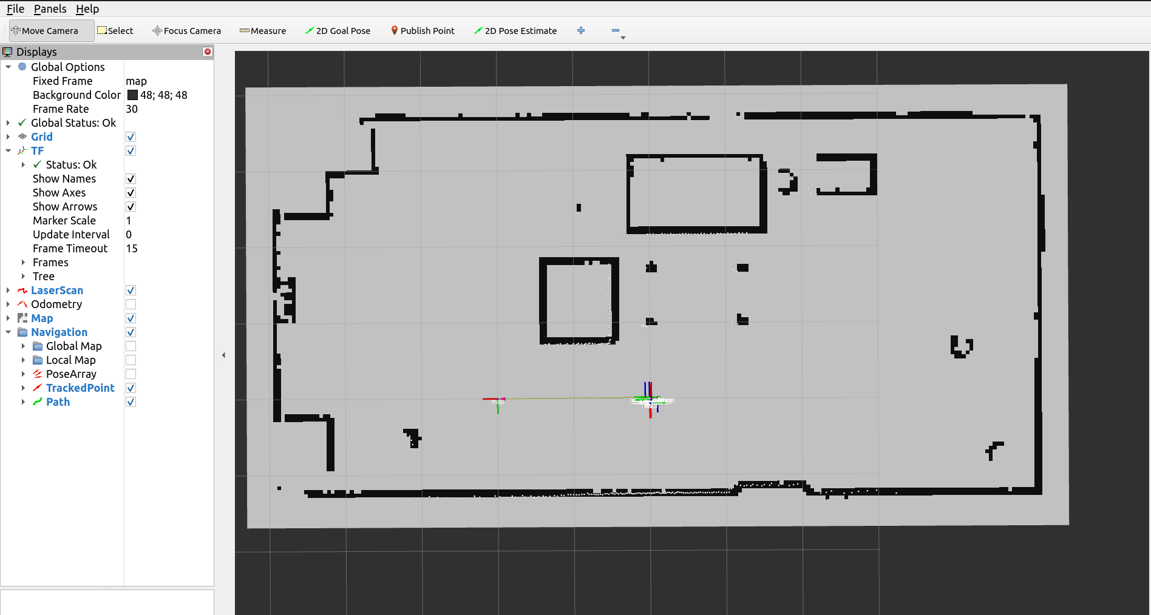Viewport: 1151px width, 615px height.
Task: Collapse the Navigation display group
Action: [8, 332]
